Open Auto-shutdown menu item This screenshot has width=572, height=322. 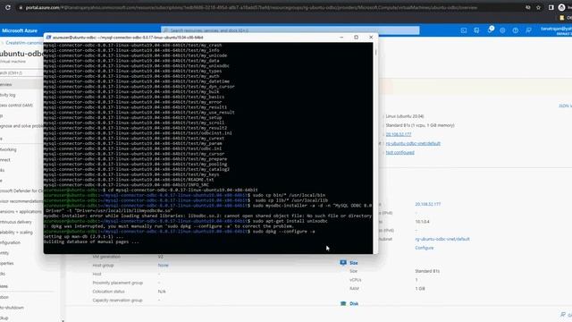[x=12, y=308]
